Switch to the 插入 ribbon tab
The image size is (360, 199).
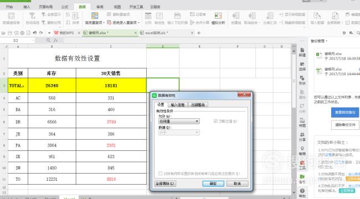point(27,7)
